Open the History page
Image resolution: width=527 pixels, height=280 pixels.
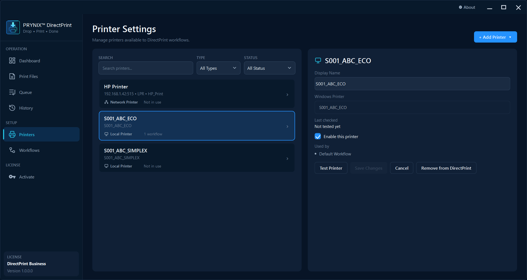pyautogui.click(x=41, y=108)
